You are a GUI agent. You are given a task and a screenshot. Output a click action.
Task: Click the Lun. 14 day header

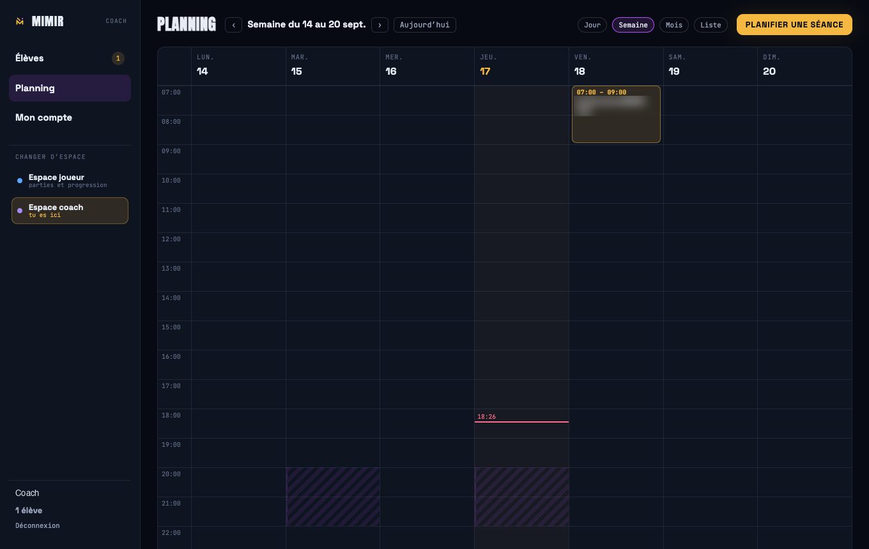click(238, 66)
